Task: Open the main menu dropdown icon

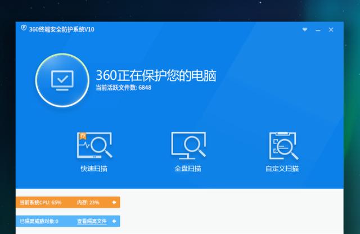Action: [x=305, y=30]
